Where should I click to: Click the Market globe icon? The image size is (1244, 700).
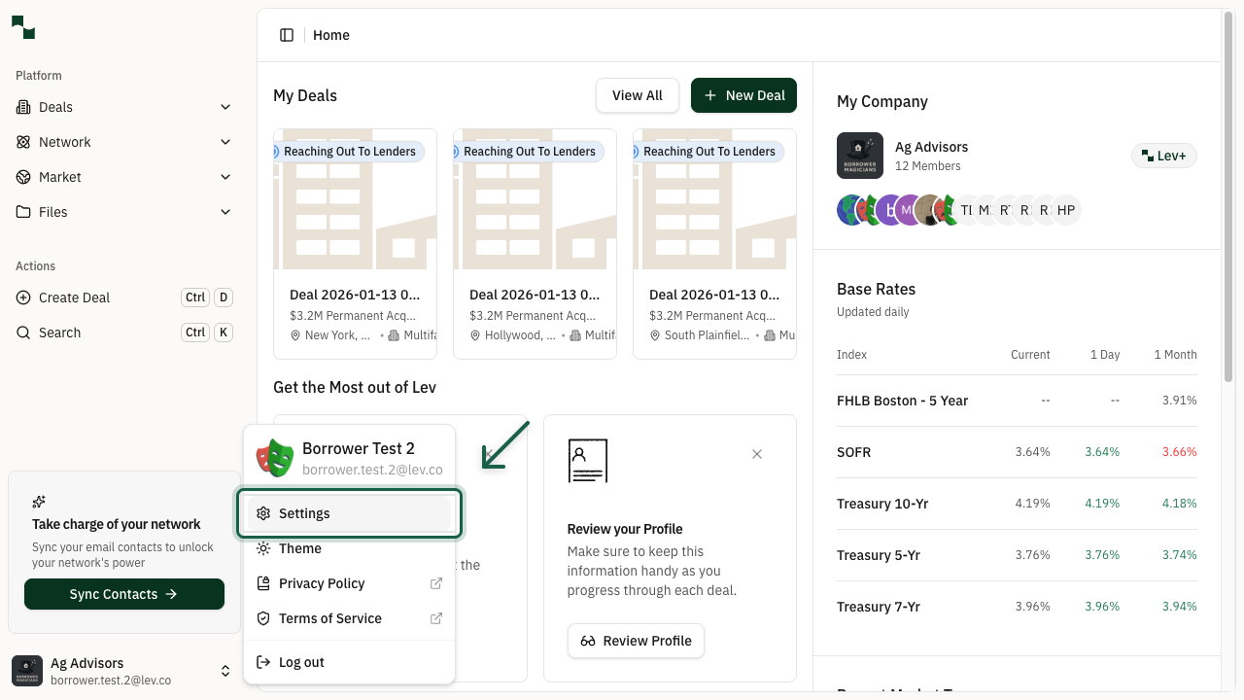tap(22, 177)
